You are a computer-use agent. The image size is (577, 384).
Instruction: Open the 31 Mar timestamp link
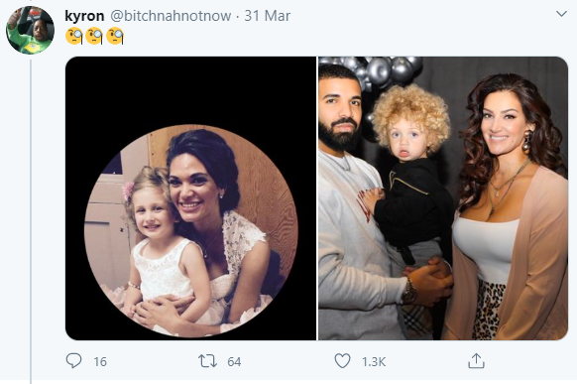click(268, 16)
